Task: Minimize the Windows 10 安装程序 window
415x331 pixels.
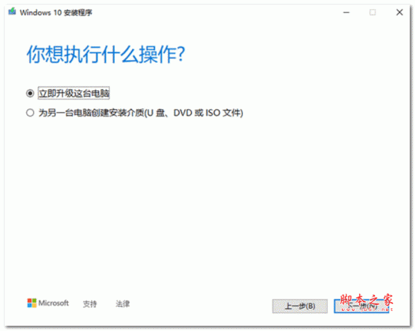Action: 347,12
